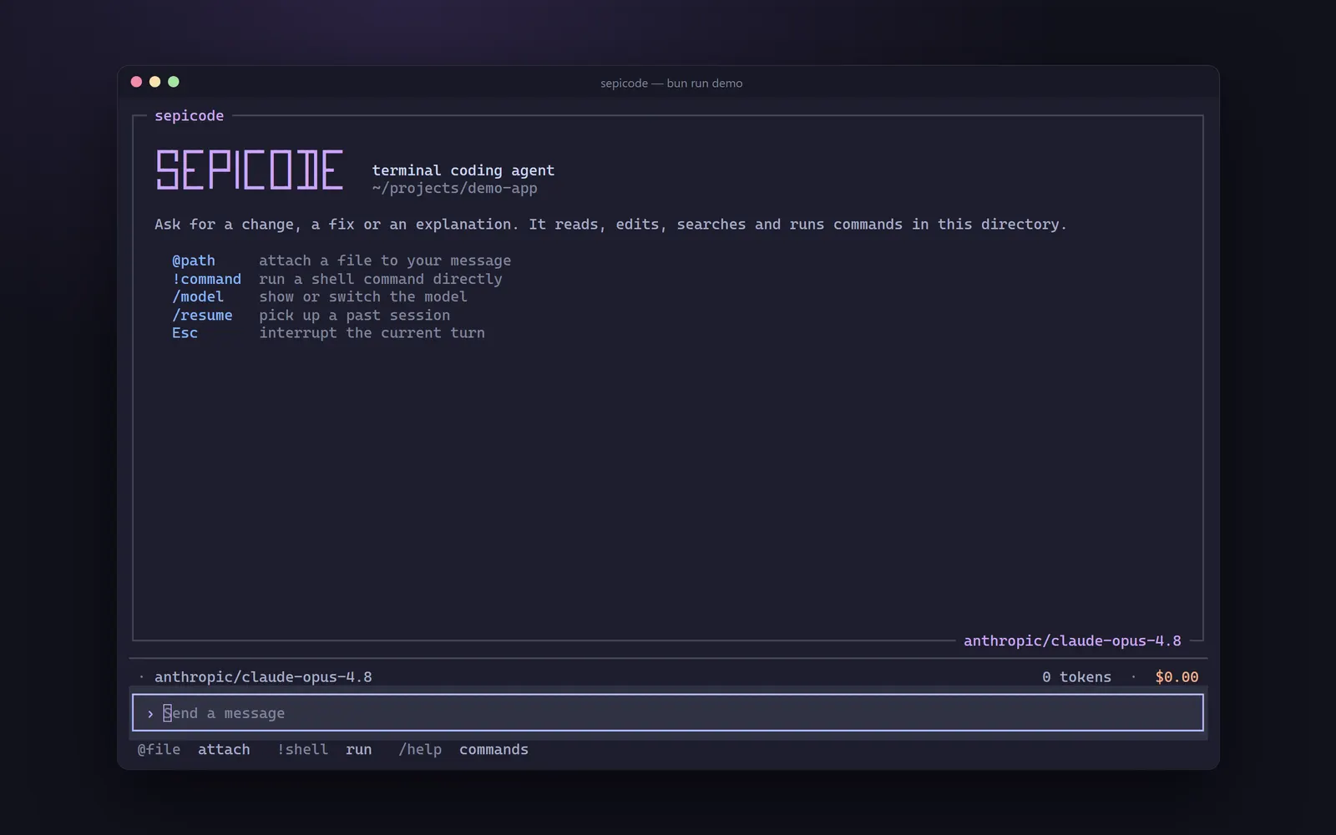
Task: Click 'interrupt the current turn' description
Action: point(372,332)
